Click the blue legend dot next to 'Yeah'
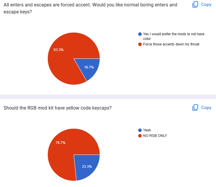 pyautogui.click(x=140, y=130)
